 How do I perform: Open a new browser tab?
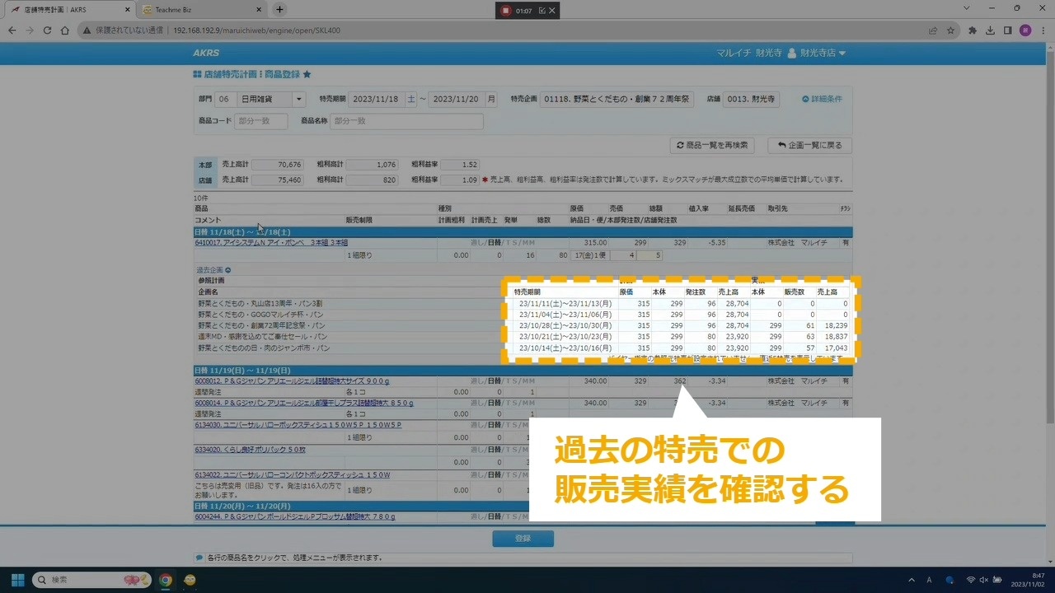(x=279, y=10)
